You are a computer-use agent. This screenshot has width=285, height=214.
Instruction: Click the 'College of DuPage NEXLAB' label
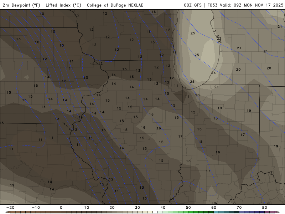pos(115,5)
